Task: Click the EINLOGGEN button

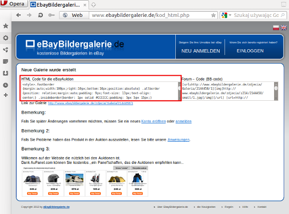Action: [x=250, y=51]
